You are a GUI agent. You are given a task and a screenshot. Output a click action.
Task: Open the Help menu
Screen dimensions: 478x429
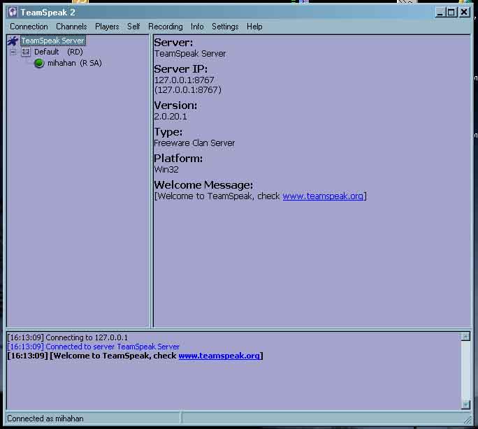point(254,27)
